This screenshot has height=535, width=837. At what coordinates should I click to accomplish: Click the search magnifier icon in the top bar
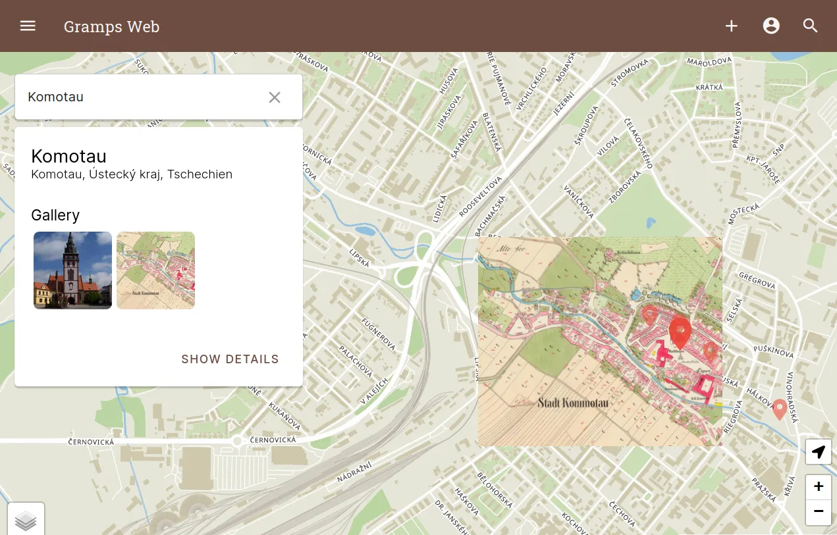pyautogui.click(x=810, y=26)
